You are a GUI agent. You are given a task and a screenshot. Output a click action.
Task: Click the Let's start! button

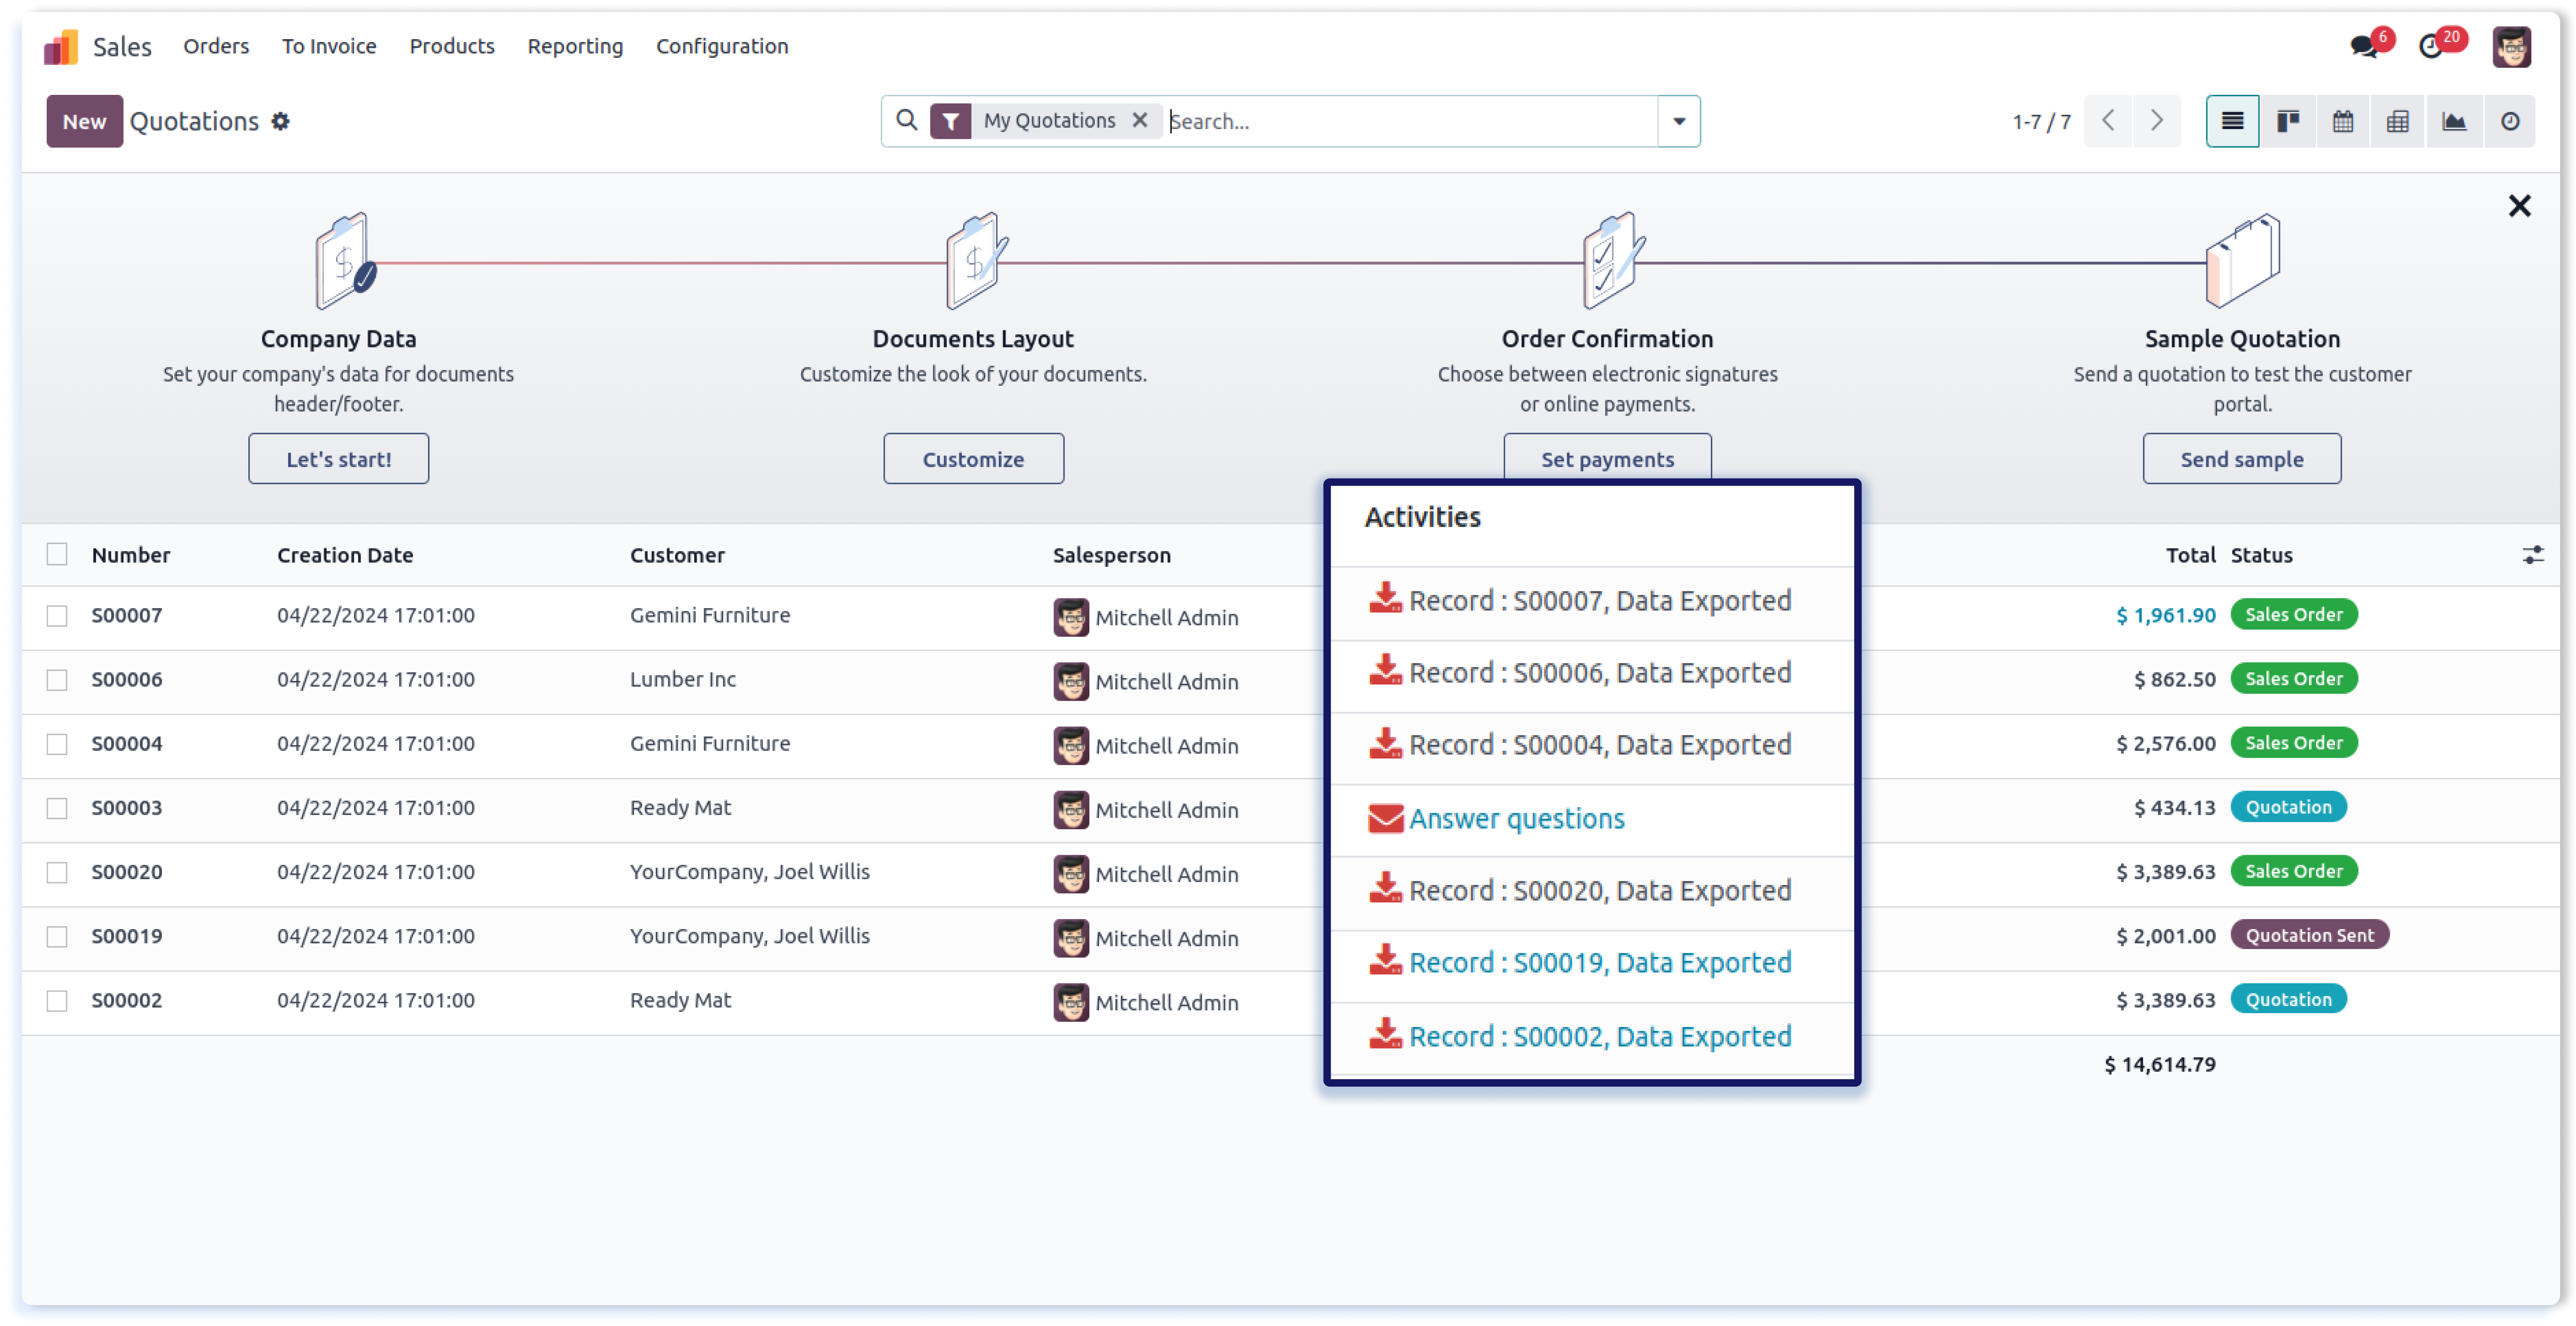pyautogui.click(x=339, y=459)
